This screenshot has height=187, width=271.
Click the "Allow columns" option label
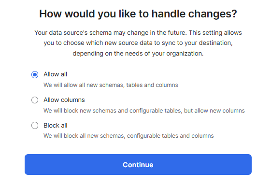point(64,100)
